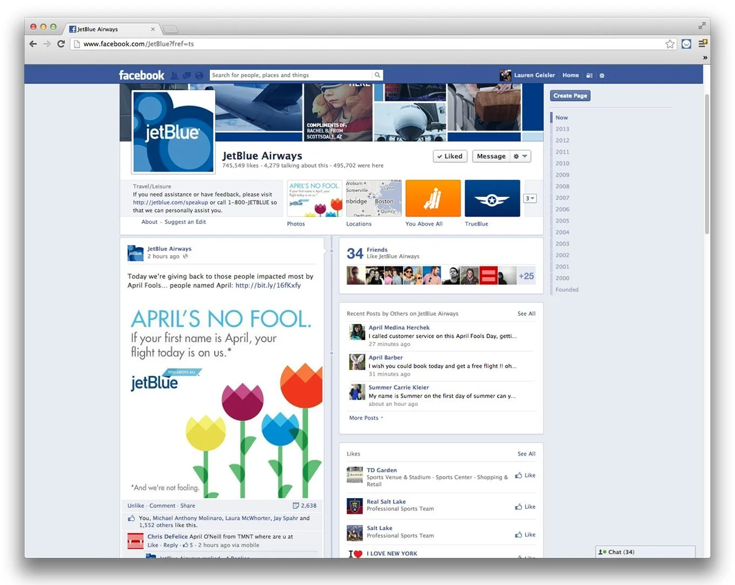Screen dimensions: 735x585
Task: Click JetBlue avatar on the post
Action: click(x=135, y=253)
